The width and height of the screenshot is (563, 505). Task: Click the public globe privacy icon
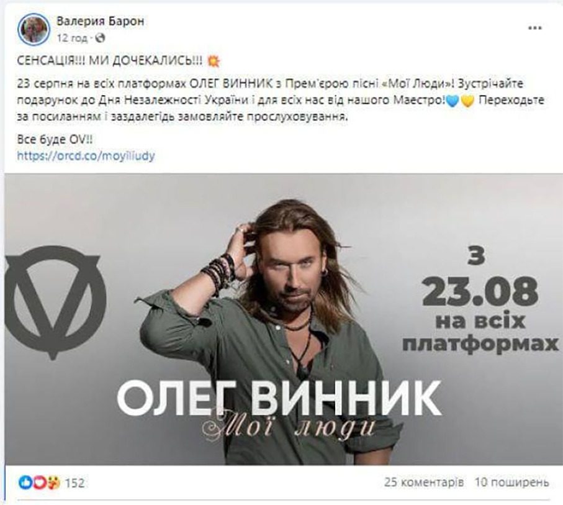101,38
